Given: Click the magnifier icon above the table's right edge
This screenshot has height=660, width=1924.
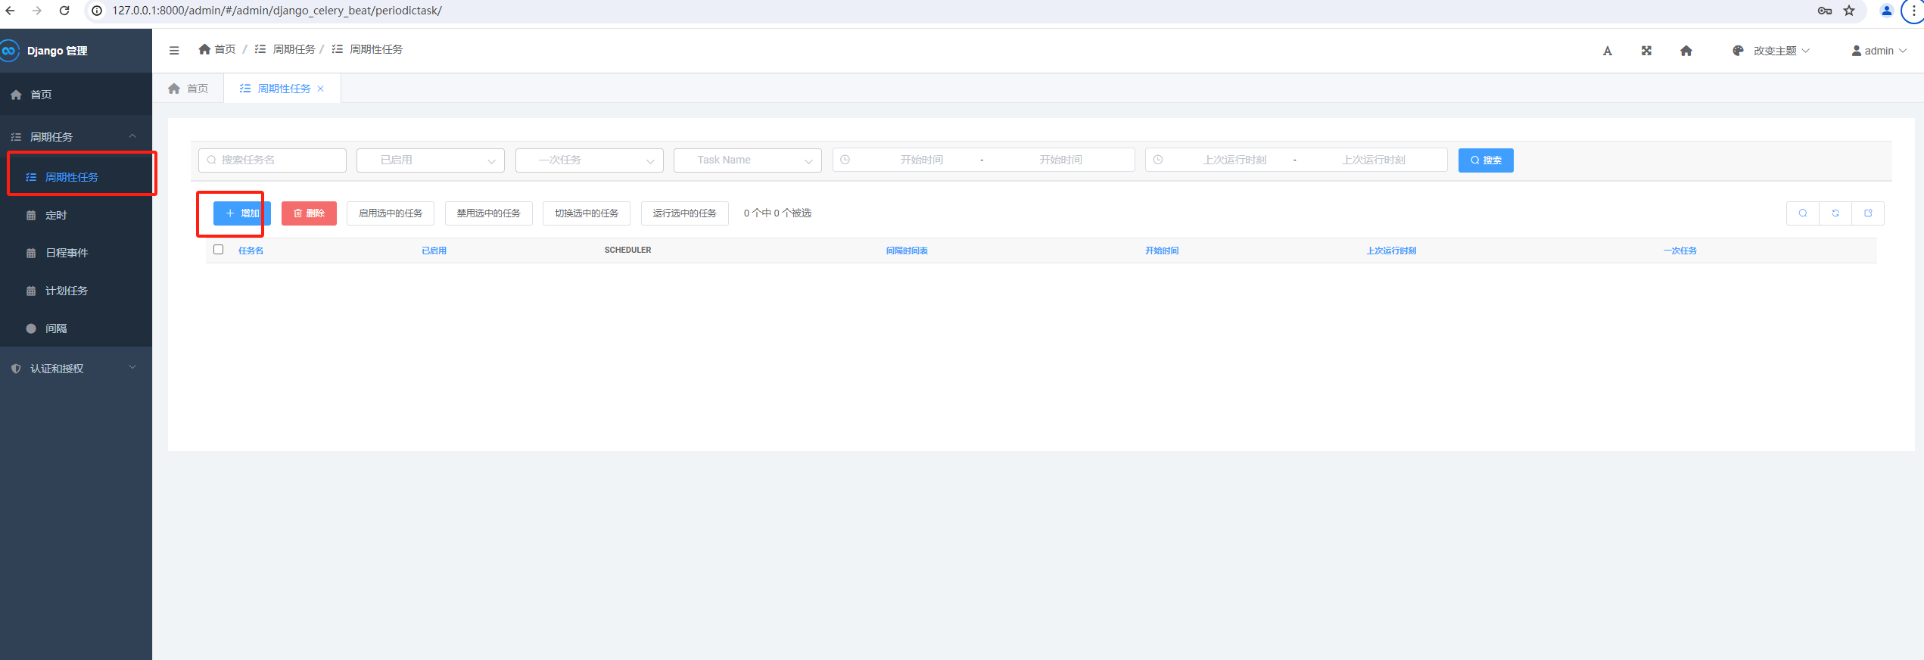Looking at the screenshot, I should tap(1803, 213).
